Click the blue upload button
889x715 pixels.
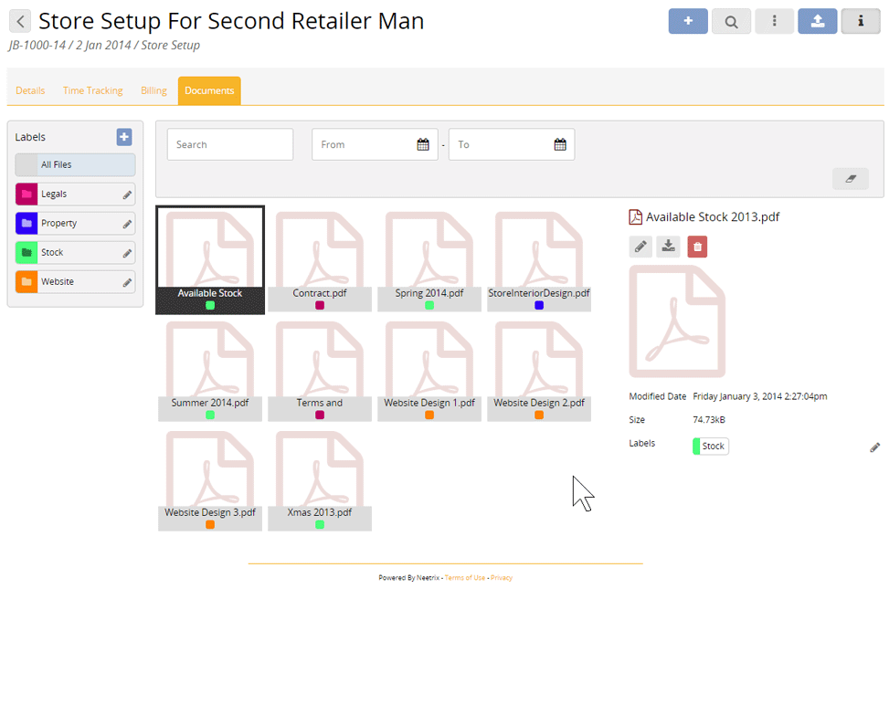(x=817, y=22)
